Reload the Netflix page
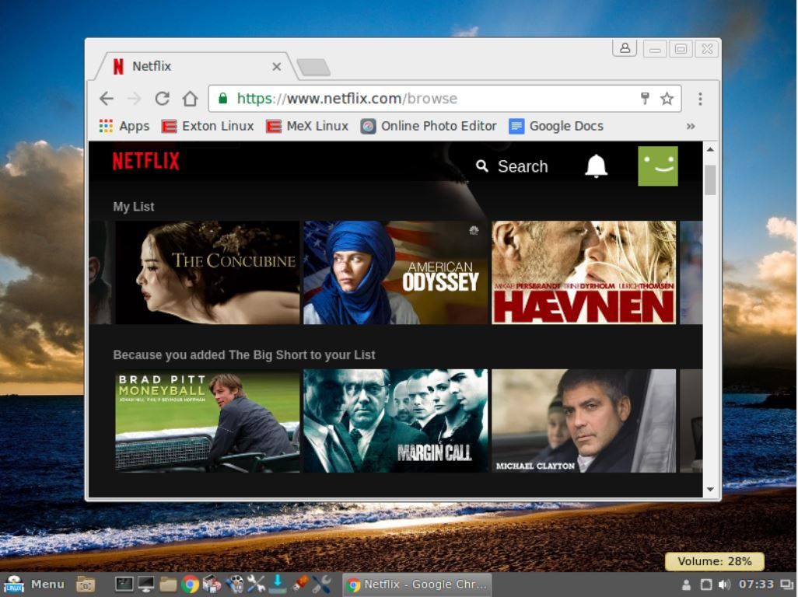The height and width of the screenshot is (597, 798). [x=163, y=98]
